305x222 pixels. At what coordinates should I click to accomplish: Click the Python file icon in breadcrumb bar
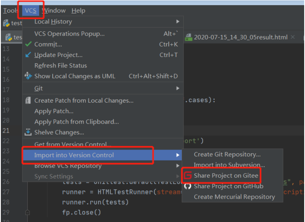pos(6,23)
